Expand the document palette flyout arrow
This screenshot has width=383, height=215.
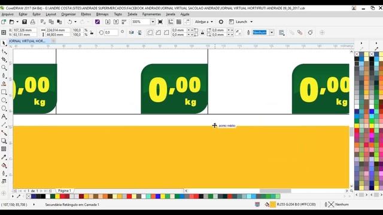point(13,196)
